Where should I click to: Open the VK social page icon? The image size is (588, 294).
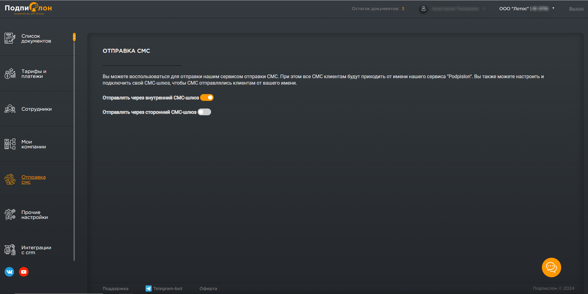pyautogui.click(x=9, y=272)
